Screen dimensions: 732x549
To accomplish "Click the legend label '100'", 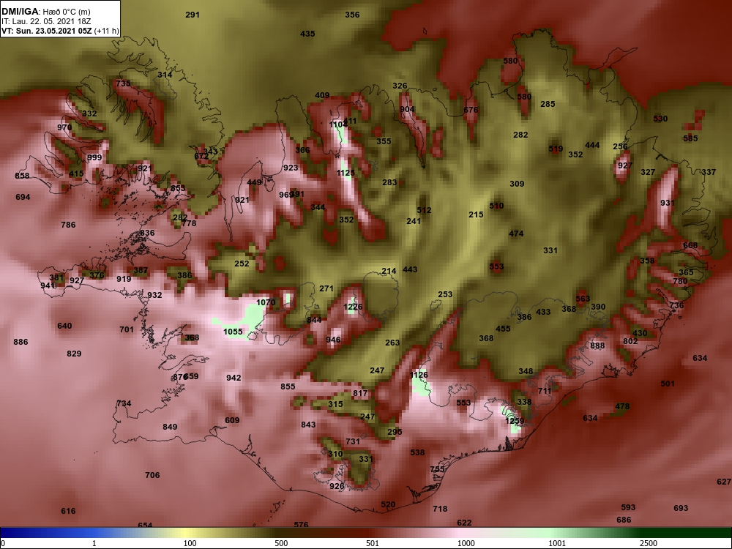I will click(x=190, y=543).
